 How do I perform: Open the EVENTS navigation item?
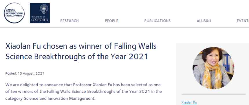coord(243,21)
